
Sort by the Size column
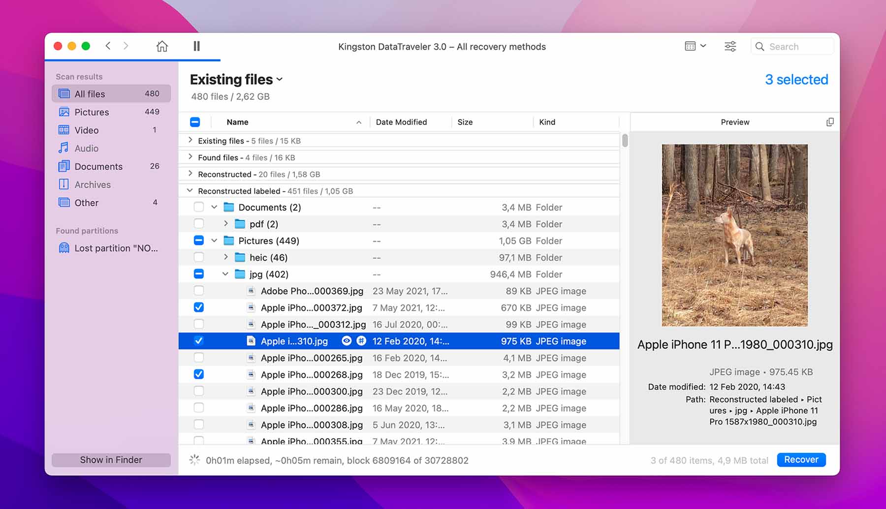[465, 122]
